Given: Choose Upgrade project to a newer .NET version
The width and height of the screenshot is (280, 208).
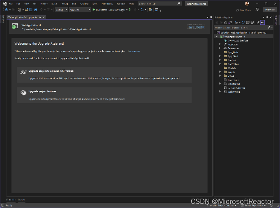Looking at the screenshot, I should point(104,75).
